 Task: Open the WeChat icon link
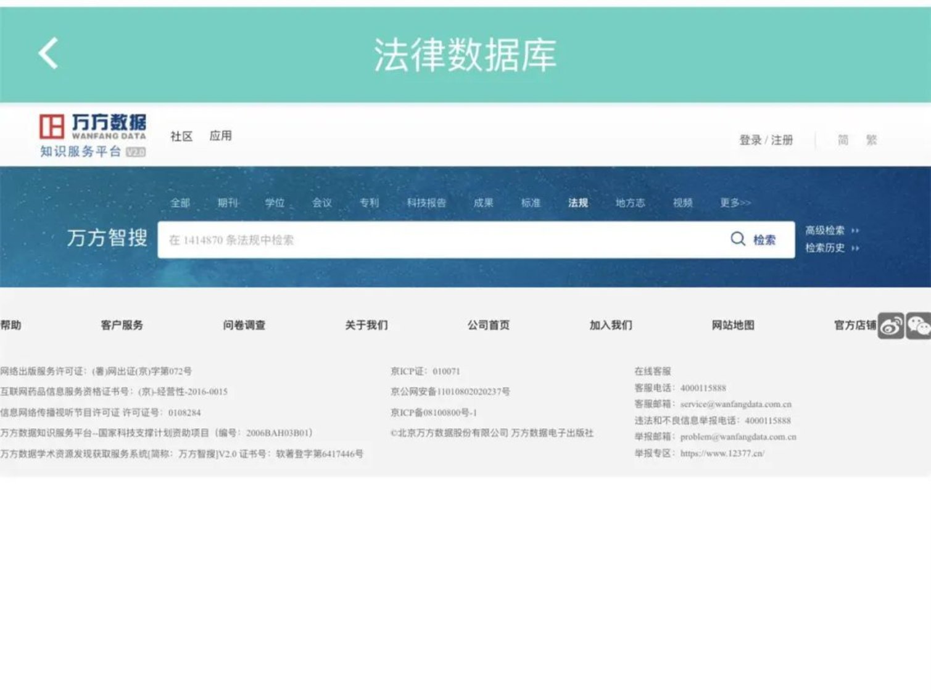tap(918, 325)
